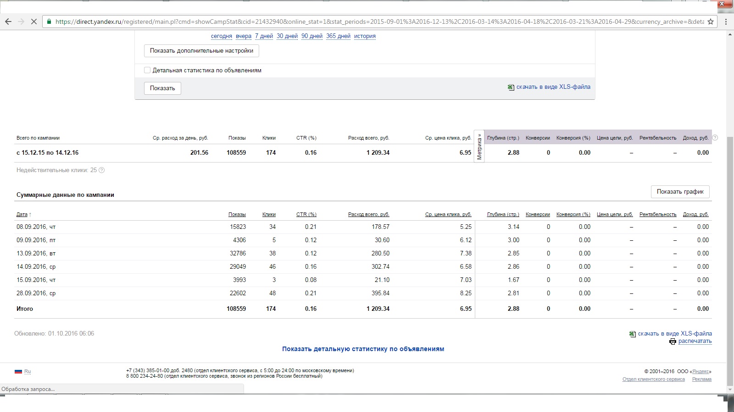
Task: Sort the table by Дата column
Action: [22, 214]
